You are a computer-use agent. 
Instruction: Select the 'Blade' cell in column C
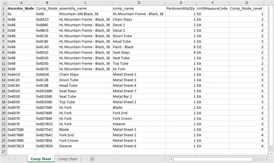tap(85, 129)
